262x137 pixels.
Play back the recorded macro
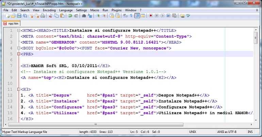coord(162,16)
